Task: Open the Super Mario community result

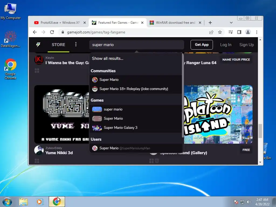Action: tap(136, 80)
